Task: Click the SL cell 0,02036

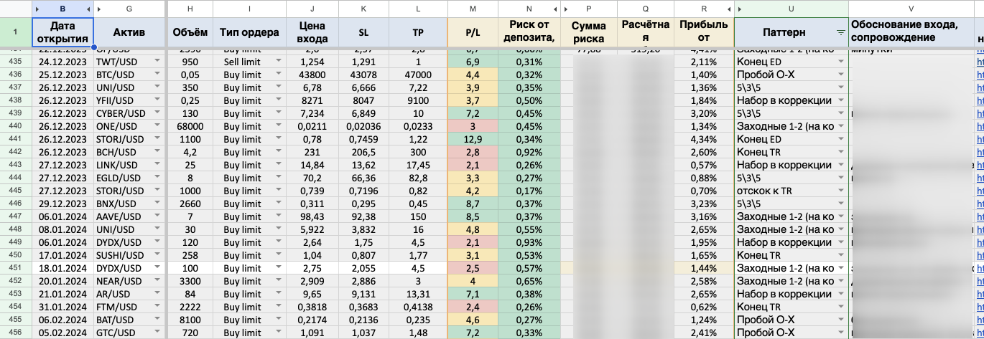Action: (x=363, y=127)
